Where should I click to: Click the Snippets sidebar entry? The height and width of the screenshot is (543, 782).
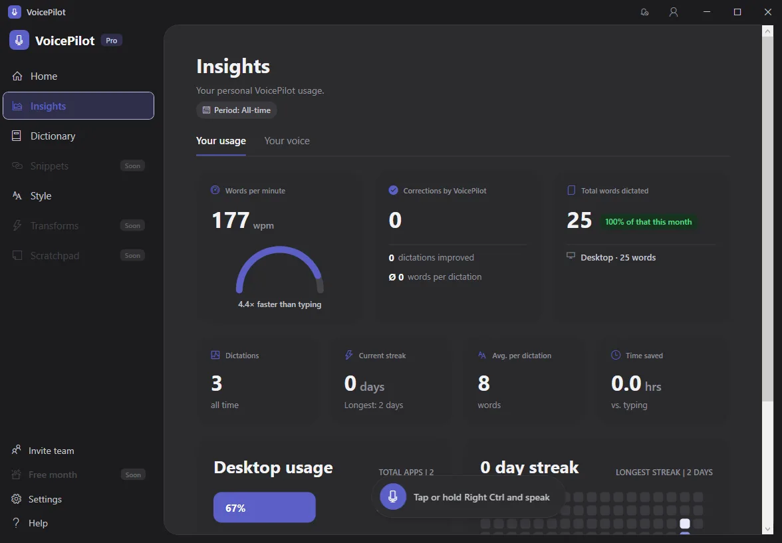78,165
